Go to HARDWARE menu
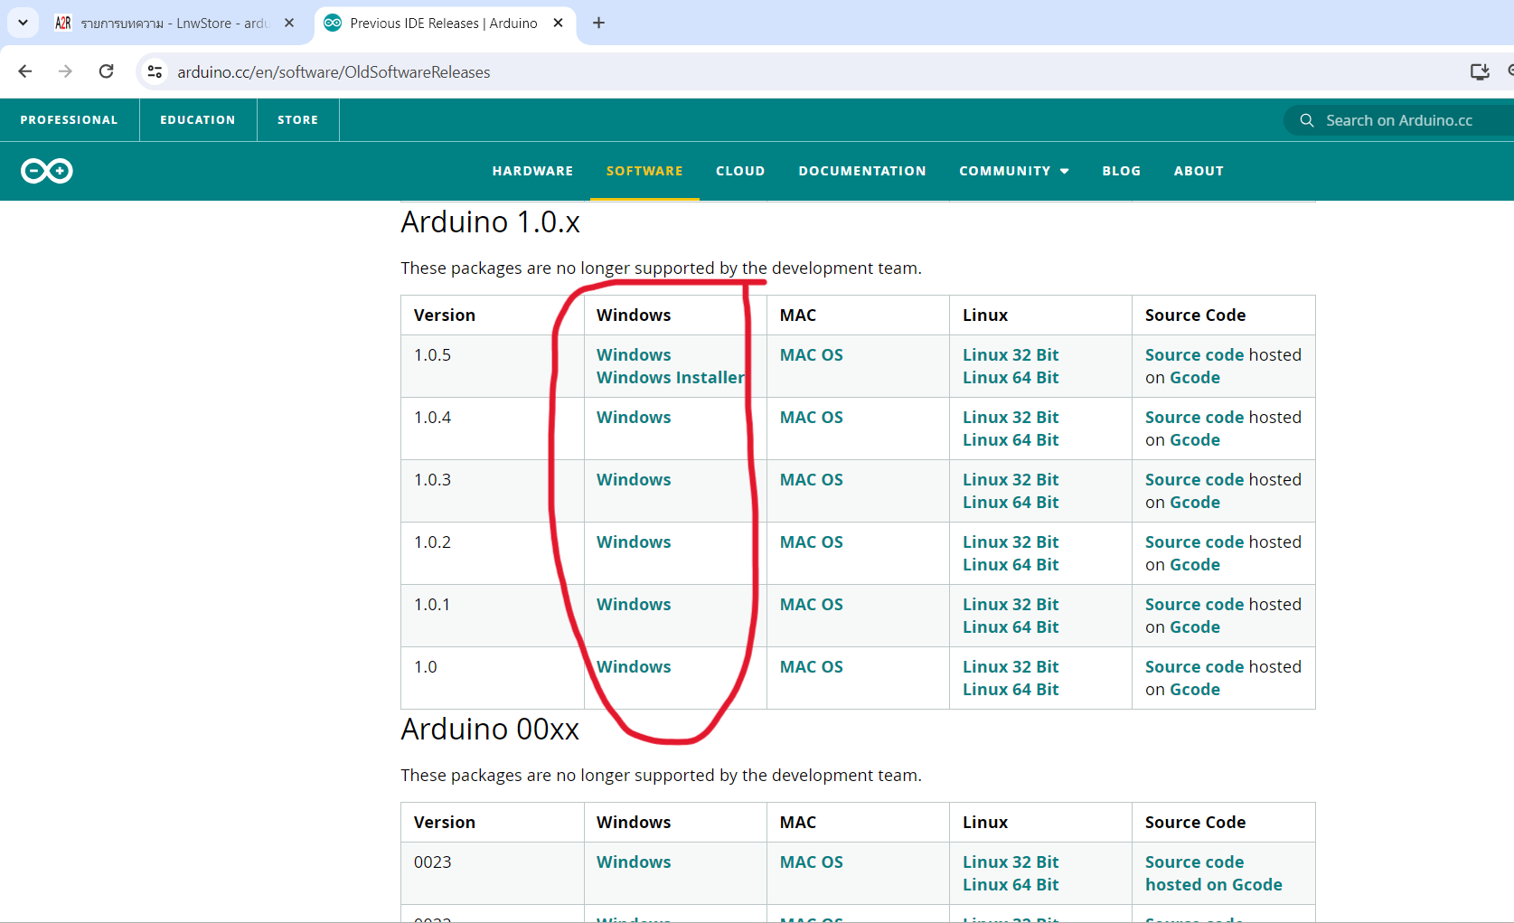1514x923 pixels. (x=533, y=171)
